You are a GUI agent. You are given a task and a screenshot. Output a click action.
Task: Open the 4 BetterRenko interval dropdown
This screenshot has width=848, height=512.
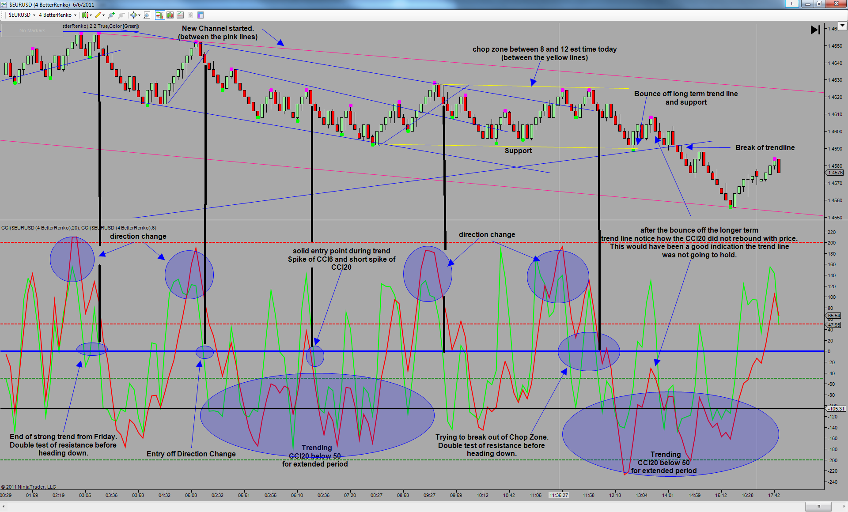(x=57, y=15)
